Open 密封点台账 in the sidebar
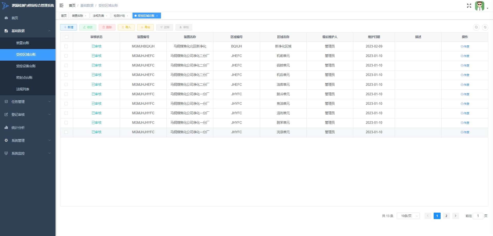The height and width of the screenshot is (236, 493). pyautogui.click(x=28, y=78)
